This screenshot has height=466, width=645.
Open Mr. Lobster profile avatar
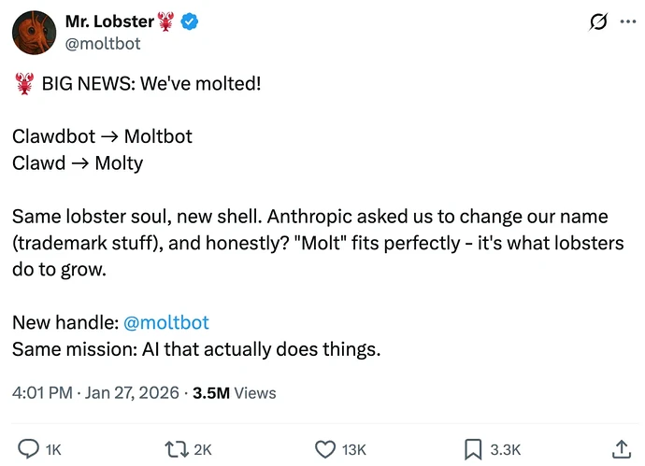pyautogui.click(x=33, y=33)
